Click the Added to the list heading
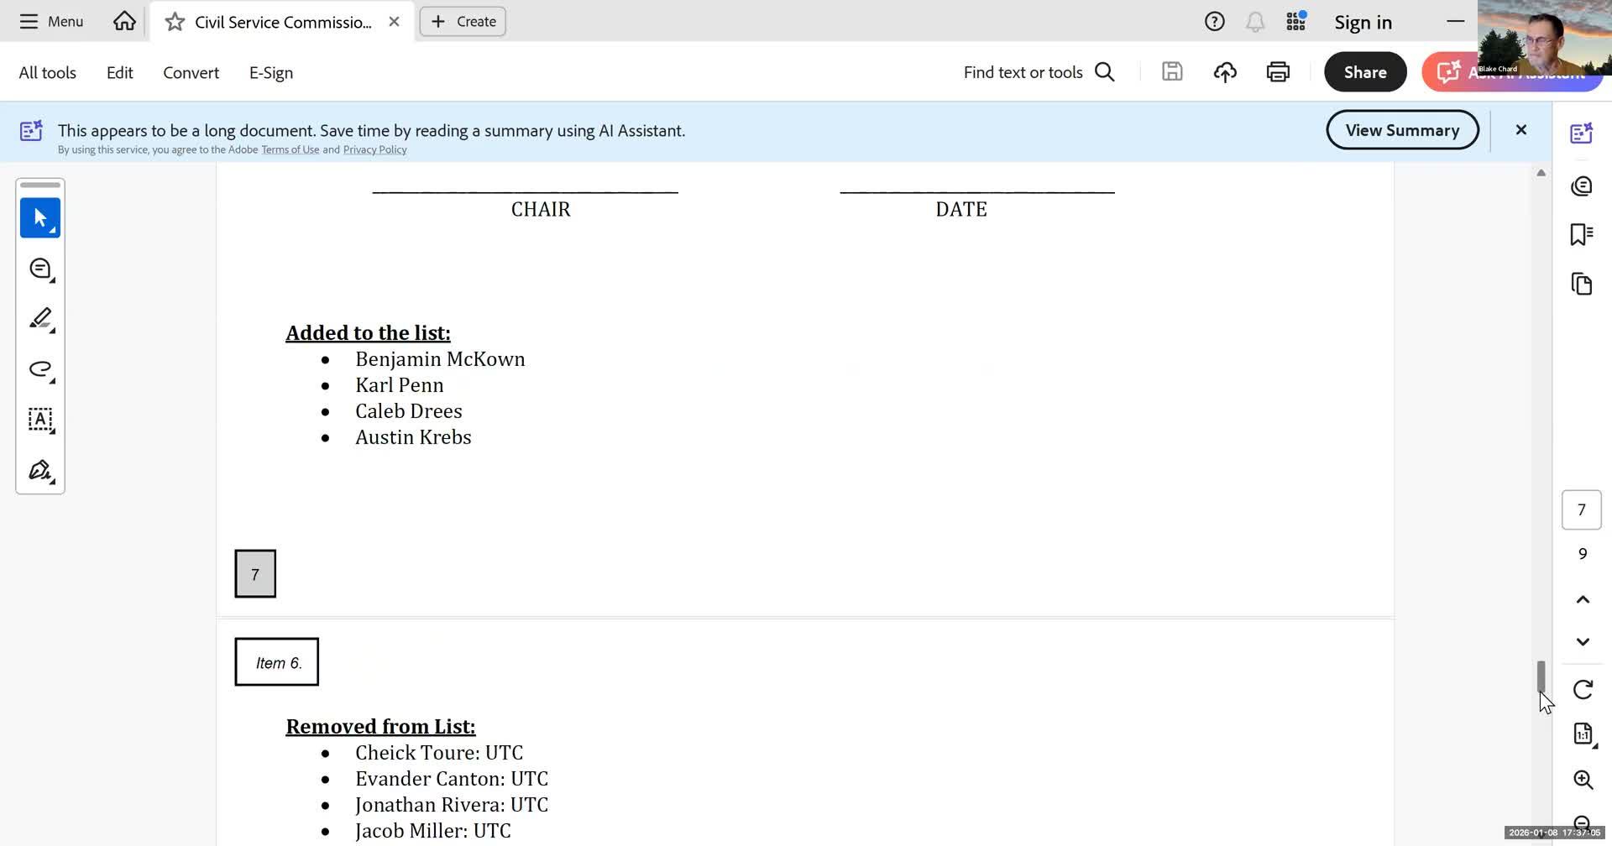The width and height of the screenshot is (1612, 846). pyautogui.click(x=368, y=333)
